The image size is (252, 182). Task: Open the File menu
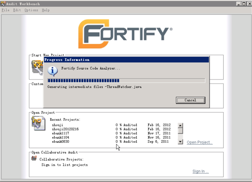tap(6, 10)
